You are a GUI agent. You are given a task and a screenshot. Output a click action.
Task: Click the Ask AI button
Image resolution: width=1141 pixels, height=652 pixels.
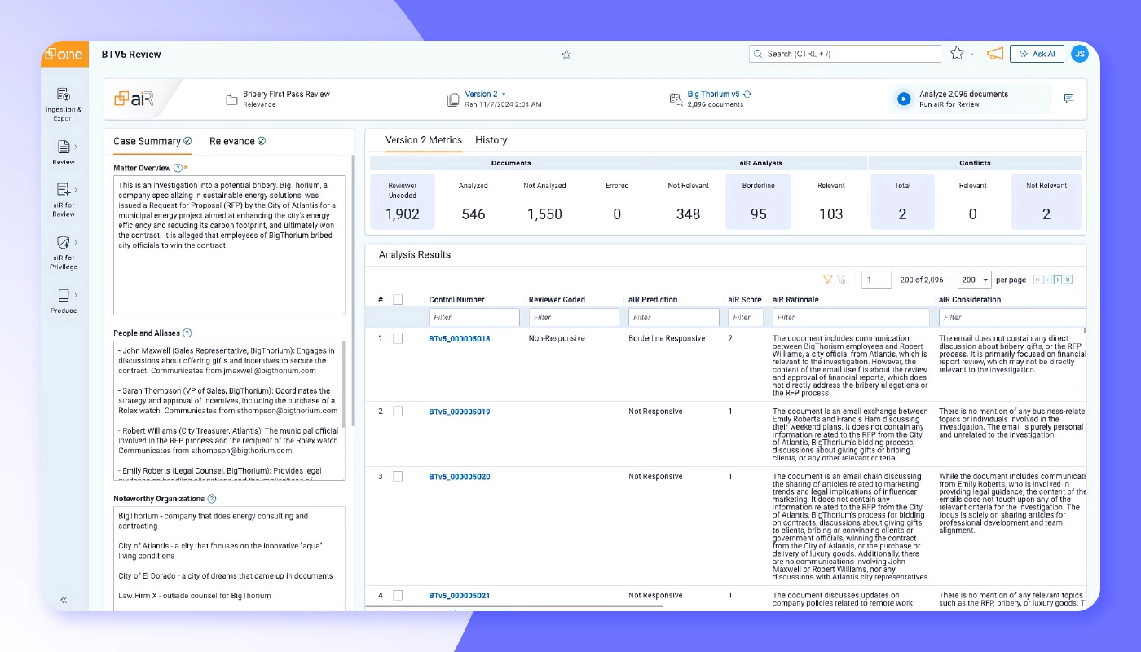1036,54
